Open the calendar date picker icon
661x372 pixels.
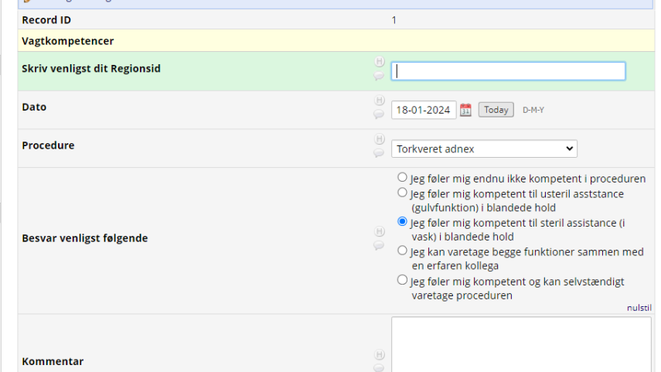point(465,110)
